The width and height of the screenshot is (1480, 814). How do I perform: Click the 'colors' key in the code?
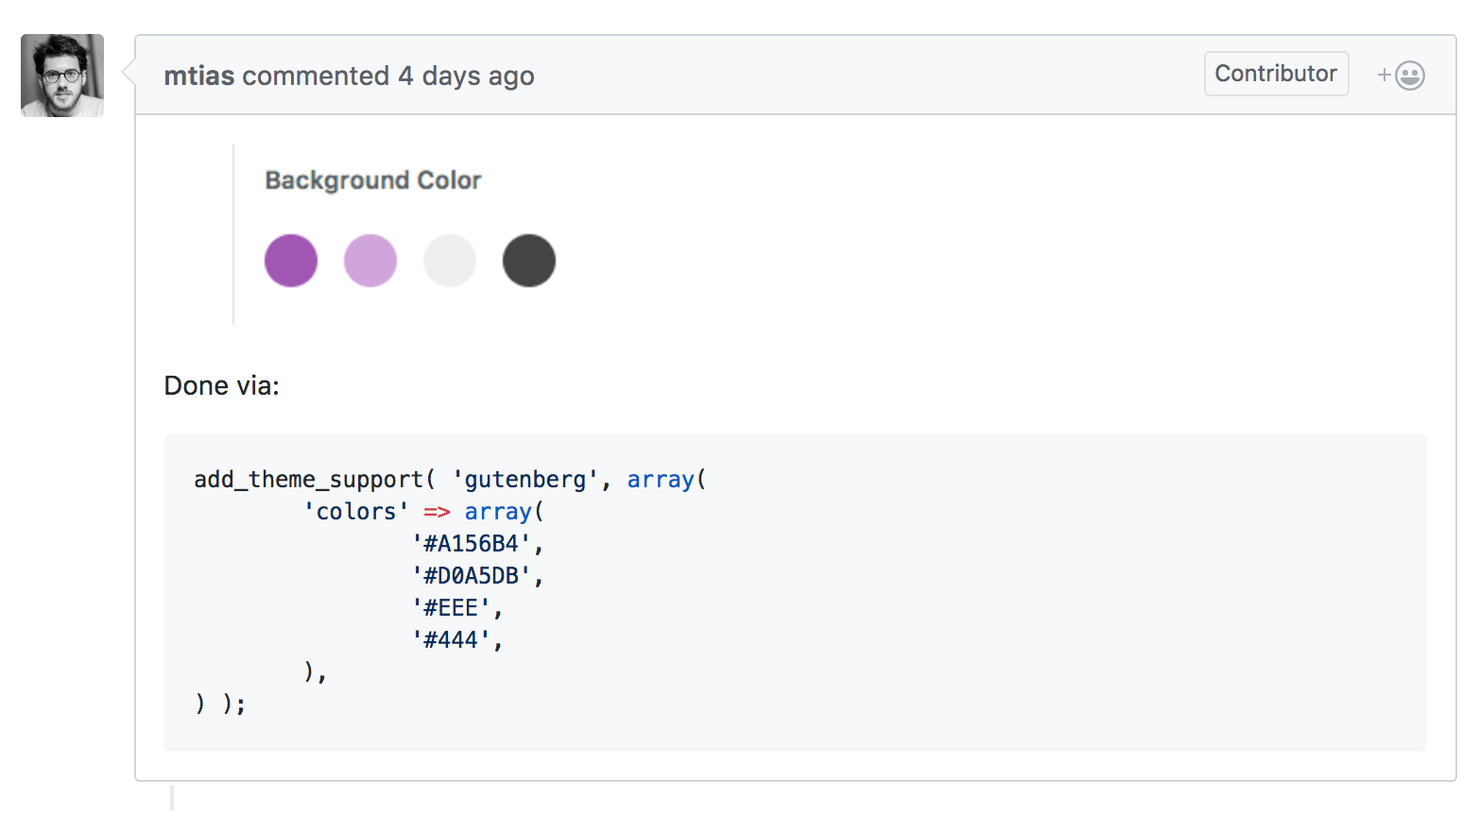pyautogui.click(x=356, y=512)
